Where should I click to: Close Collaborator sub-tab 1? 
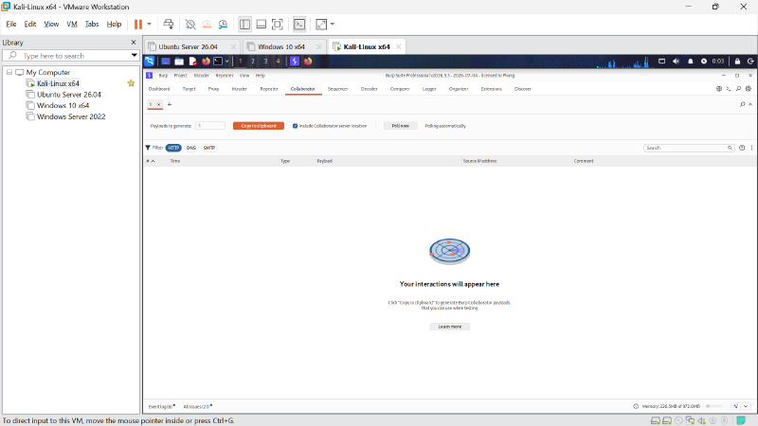(158, 104)
